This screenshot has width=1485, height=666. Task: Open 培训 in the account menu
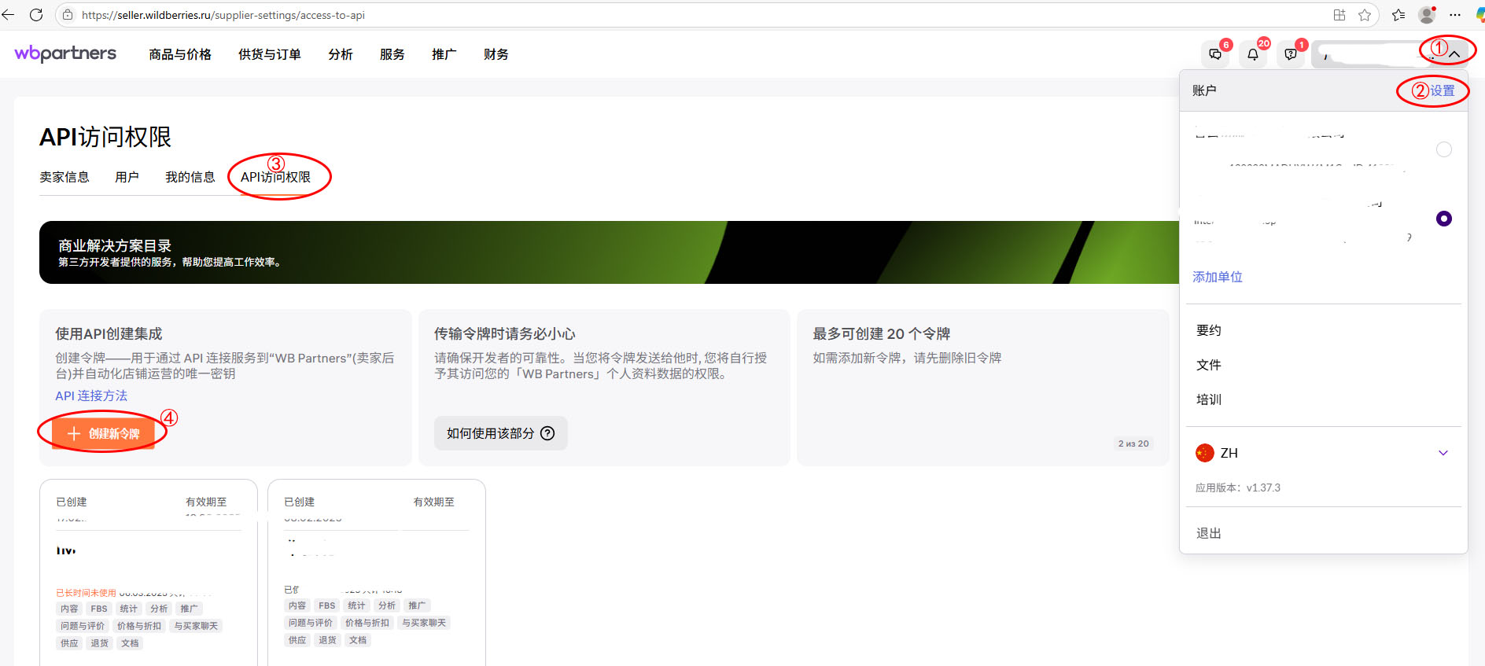[x=1209, y=399]
